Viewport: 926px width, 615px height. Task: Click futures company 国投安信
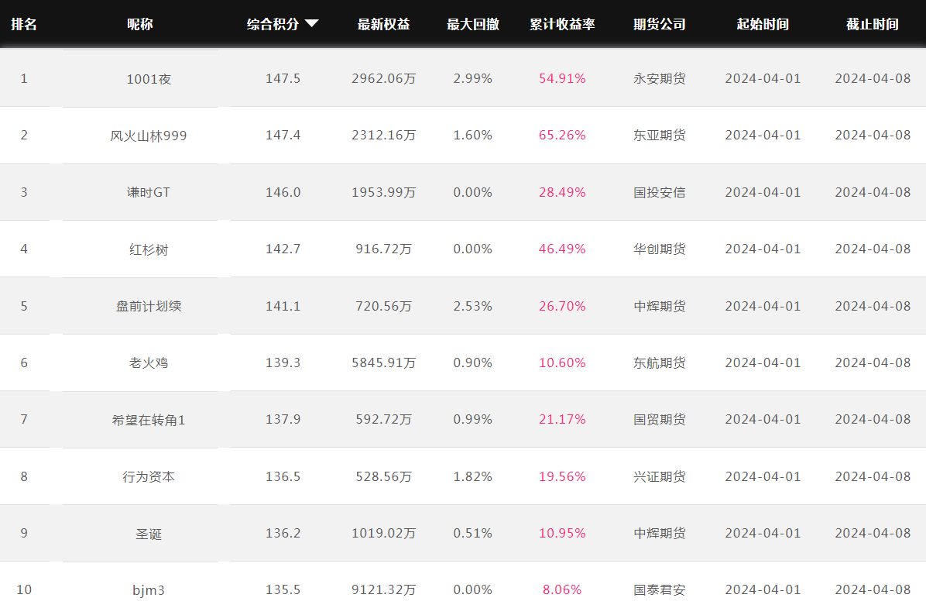tap(660, 193)
